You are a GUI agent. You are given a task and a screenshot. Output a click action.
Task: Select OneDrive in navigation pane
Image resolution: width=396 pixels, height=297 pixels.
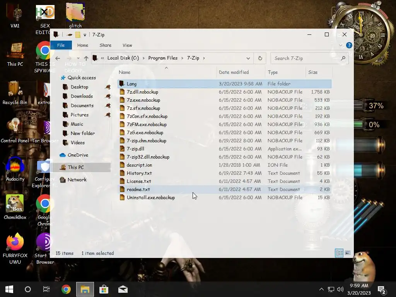[78, 155]
